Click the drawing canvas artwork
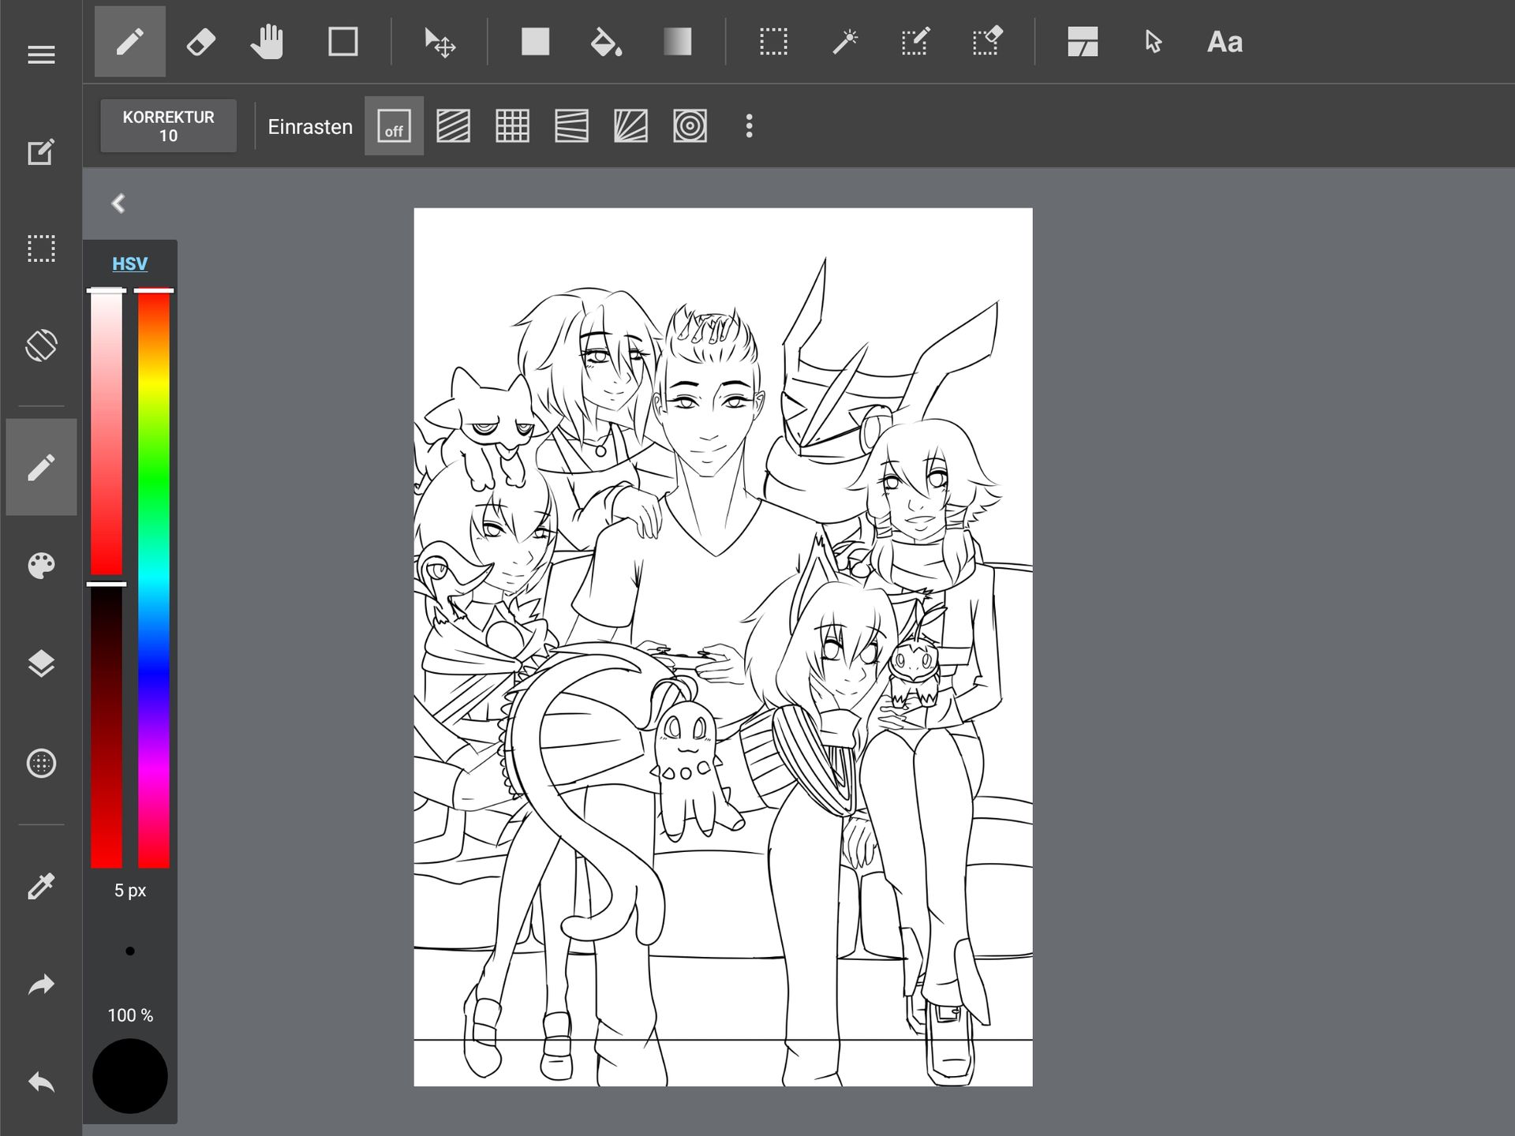The width and height of the screenshot is (1515, 1136). click(723, 647)
